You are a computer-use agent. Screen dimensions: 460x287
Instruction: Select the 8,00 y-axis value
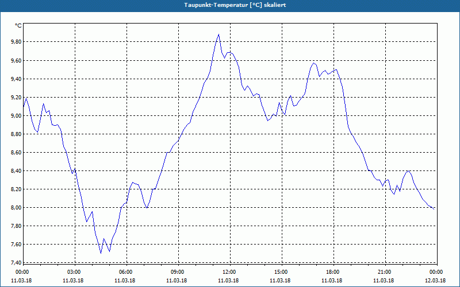16,208
